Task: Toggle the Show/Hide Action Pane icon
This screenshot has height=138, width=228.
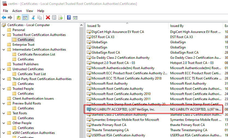Action: click(75, 18)
